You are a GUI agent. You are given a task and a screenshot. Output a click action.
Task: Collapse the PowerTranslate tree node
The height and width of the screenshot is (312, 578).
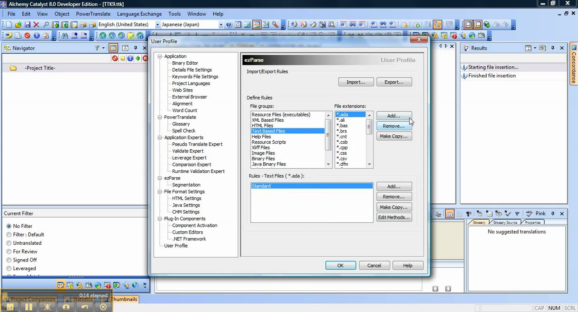(160, 117)
